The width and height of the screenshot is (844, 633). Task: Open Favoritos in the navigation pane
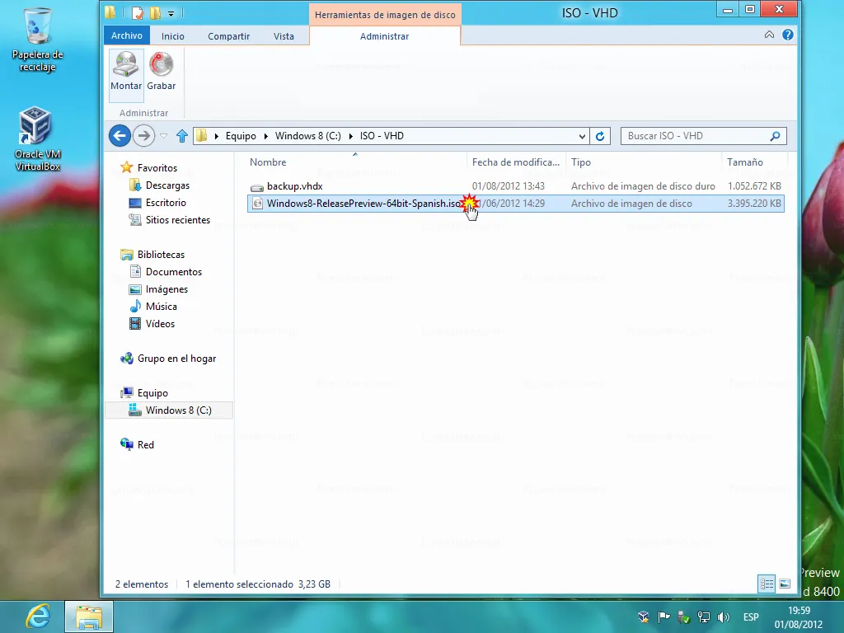tap(157, 168)
